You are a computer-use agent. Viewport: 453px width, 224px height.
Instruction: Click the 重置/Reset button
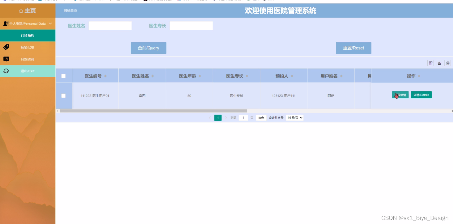point(354,48)
